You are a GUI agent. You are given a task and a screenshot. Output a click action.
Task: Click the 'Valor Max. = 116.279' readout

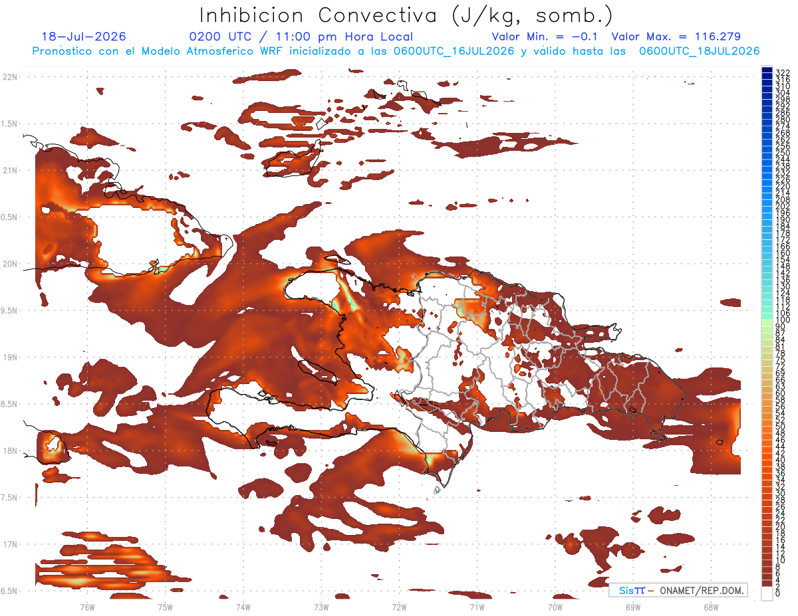[x=676, y=37]
